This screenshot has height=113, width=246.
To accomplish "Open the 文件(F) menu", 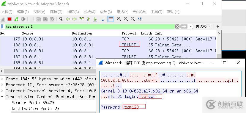I will pos(7,12).
